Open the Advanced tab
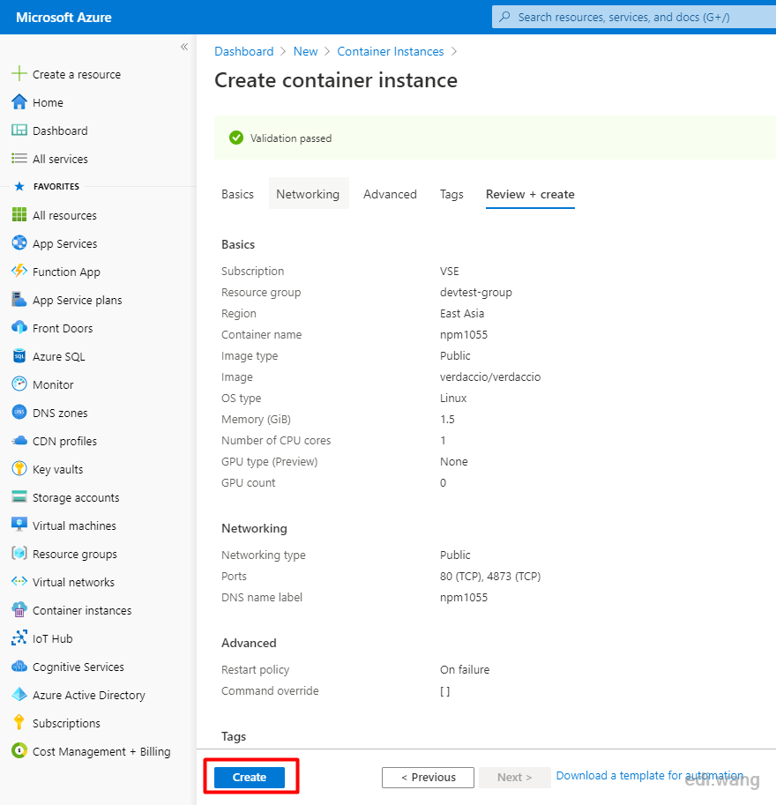Viewport: 776px width, 805px height. coord(390,194)
